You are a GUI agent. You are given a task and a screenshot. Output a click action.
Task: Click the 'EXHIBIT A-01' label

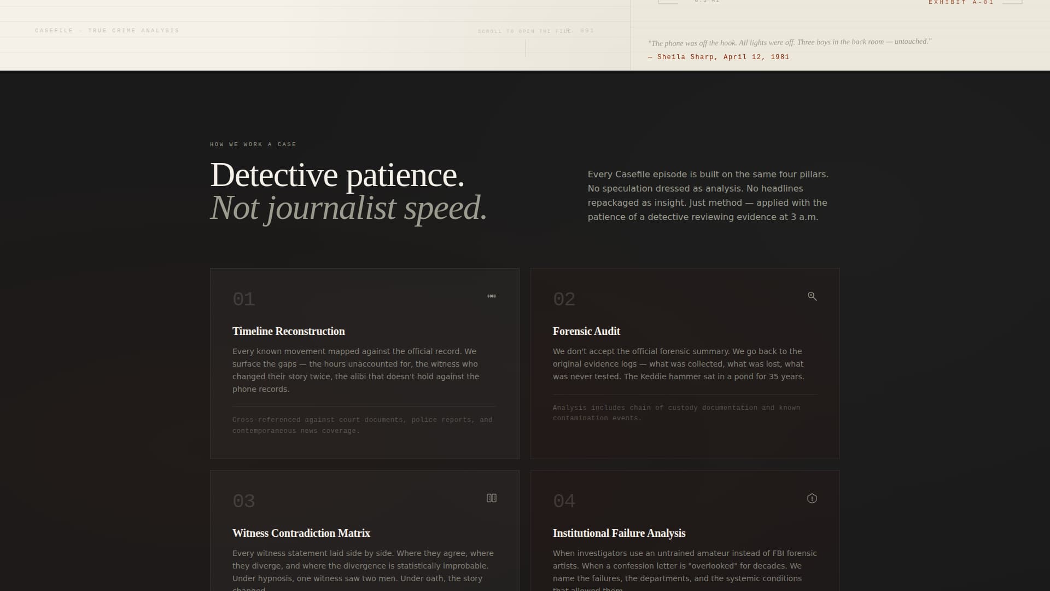pos(961,3)
